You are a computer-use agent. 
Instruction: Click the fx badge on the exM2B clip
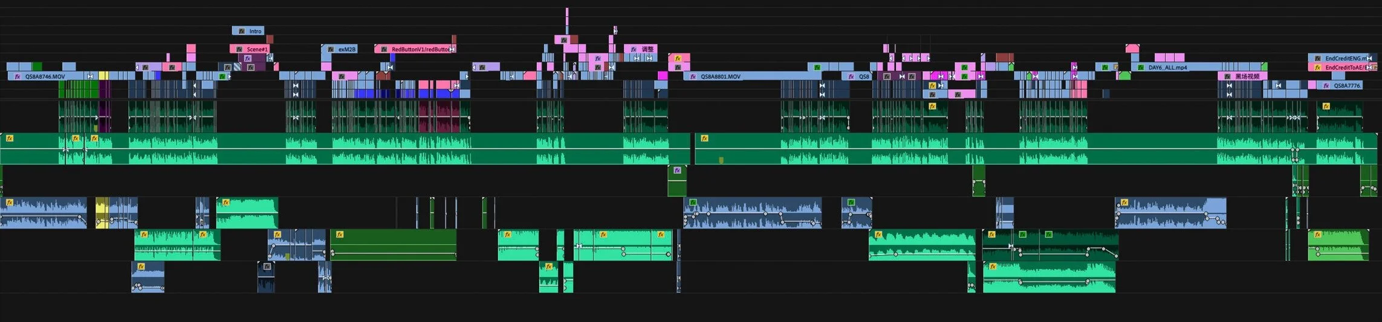[x=331, y=49]
